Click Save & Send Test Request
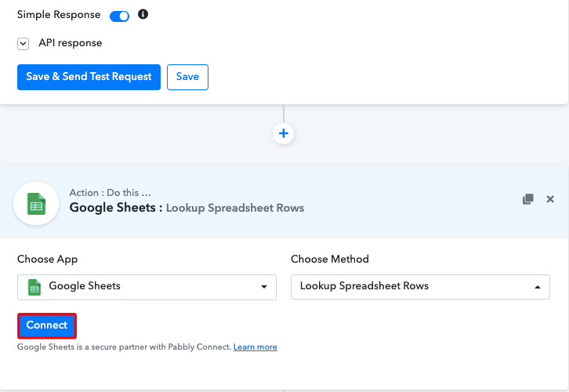This screenshot has height=392, width=569. (89, 77)
